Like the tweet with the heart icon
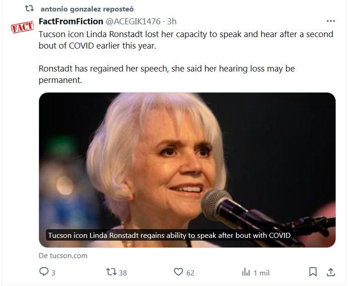Viewport: 348px width, 286px height. point(179,272)
